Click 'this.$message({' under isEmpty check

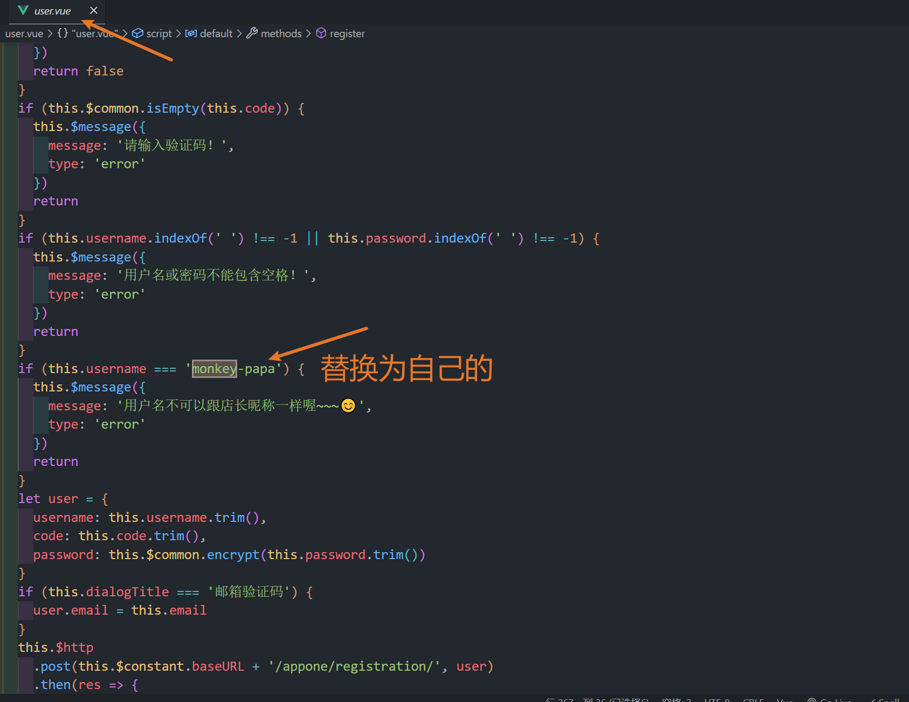[x=89, y=127]
